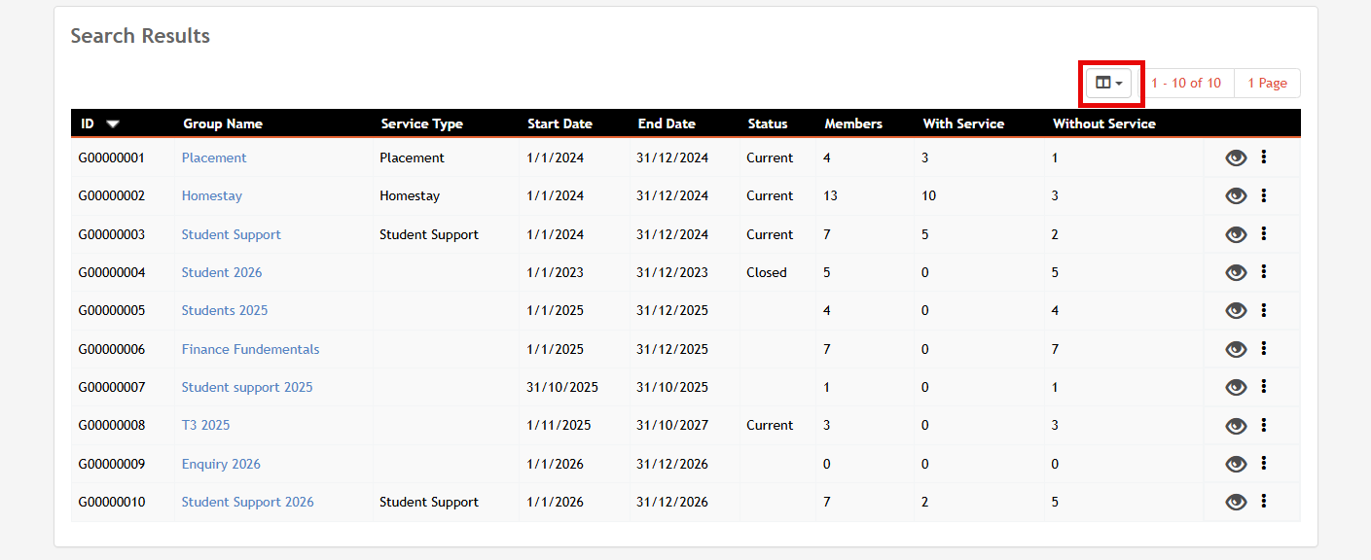Open the Placement group link
Viewport: 1371px width, 560px height.
pos(214,157)
